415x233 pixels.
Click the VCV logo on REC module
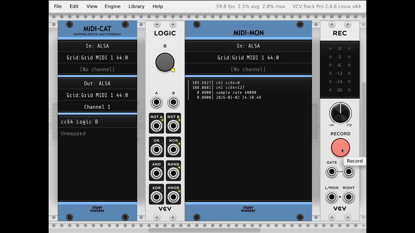tap(340, 209)
